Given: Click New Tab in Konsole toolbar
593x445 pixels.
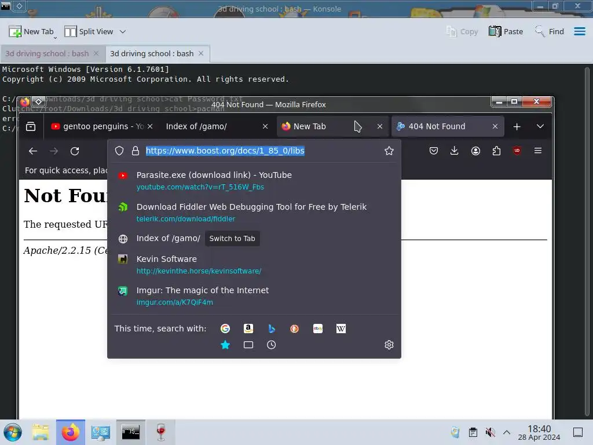Looking at the screenshot, I should (32, 32).
